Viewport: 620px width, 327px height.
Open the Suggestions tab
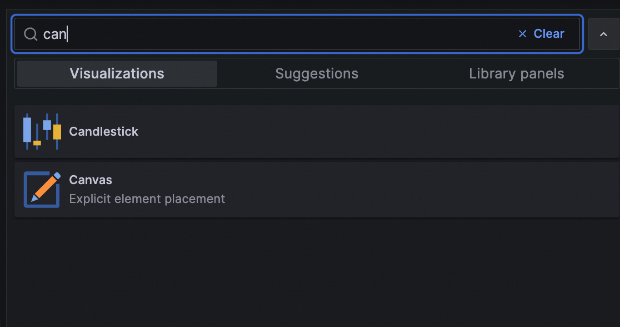click(317, 73)
